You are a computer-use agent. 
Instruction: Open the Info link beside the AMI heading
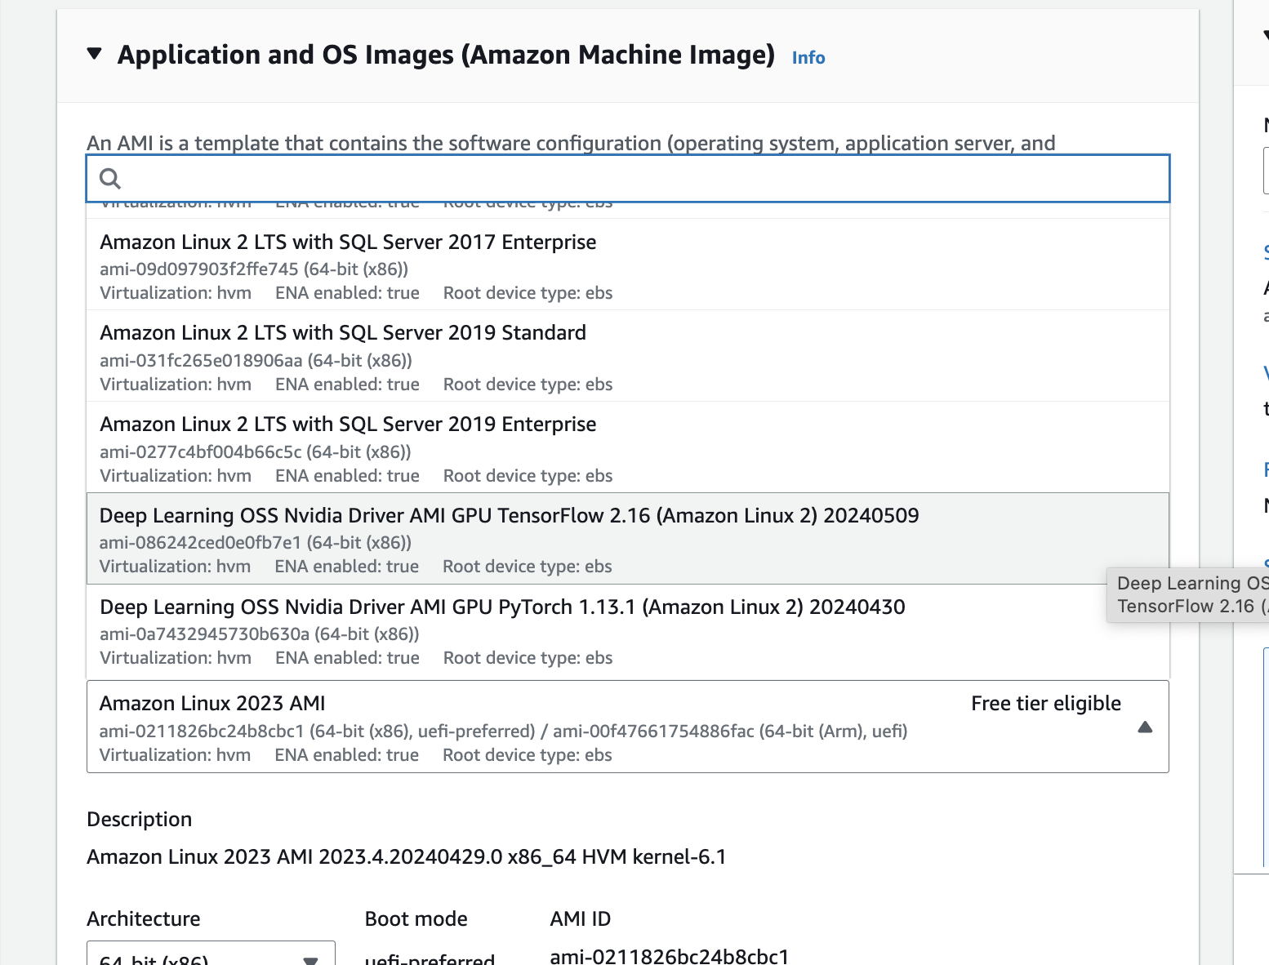point(808,58)
